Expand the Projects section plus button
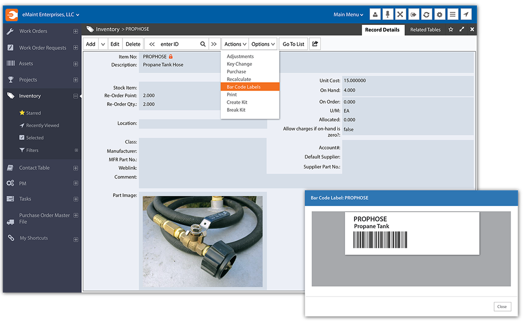The image size is (526, 321). [x=76, y=80]
